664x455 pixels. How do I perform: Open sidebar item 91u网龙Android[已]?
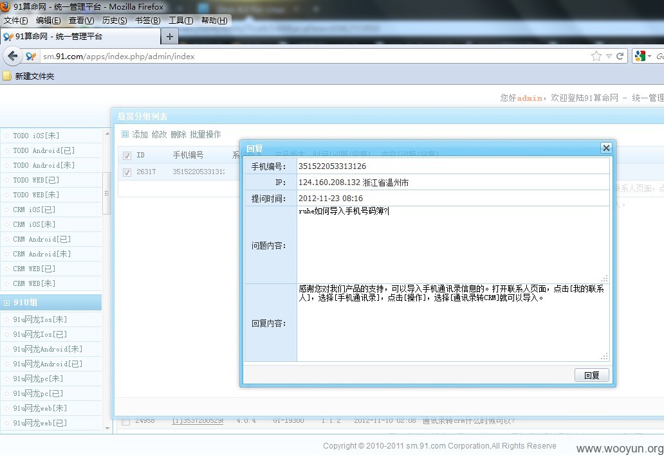click(48, 364)
